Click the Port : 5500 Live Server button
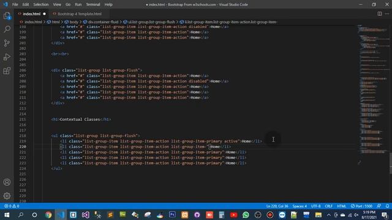Screen dimensions: 392x220 [x=361, y=206]
